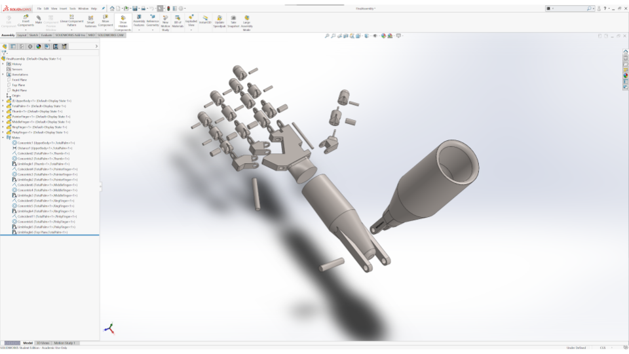Select the Top Plane in feature tree
The image size is (629, 354).
tap(18, 85)
